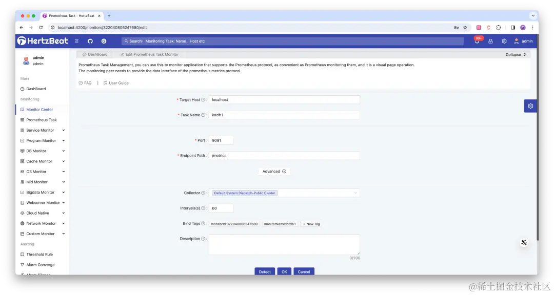Expand the Mid Monitor menu
Image resolution: width=554 pixels, height=295 pixels.
(43, 182)
